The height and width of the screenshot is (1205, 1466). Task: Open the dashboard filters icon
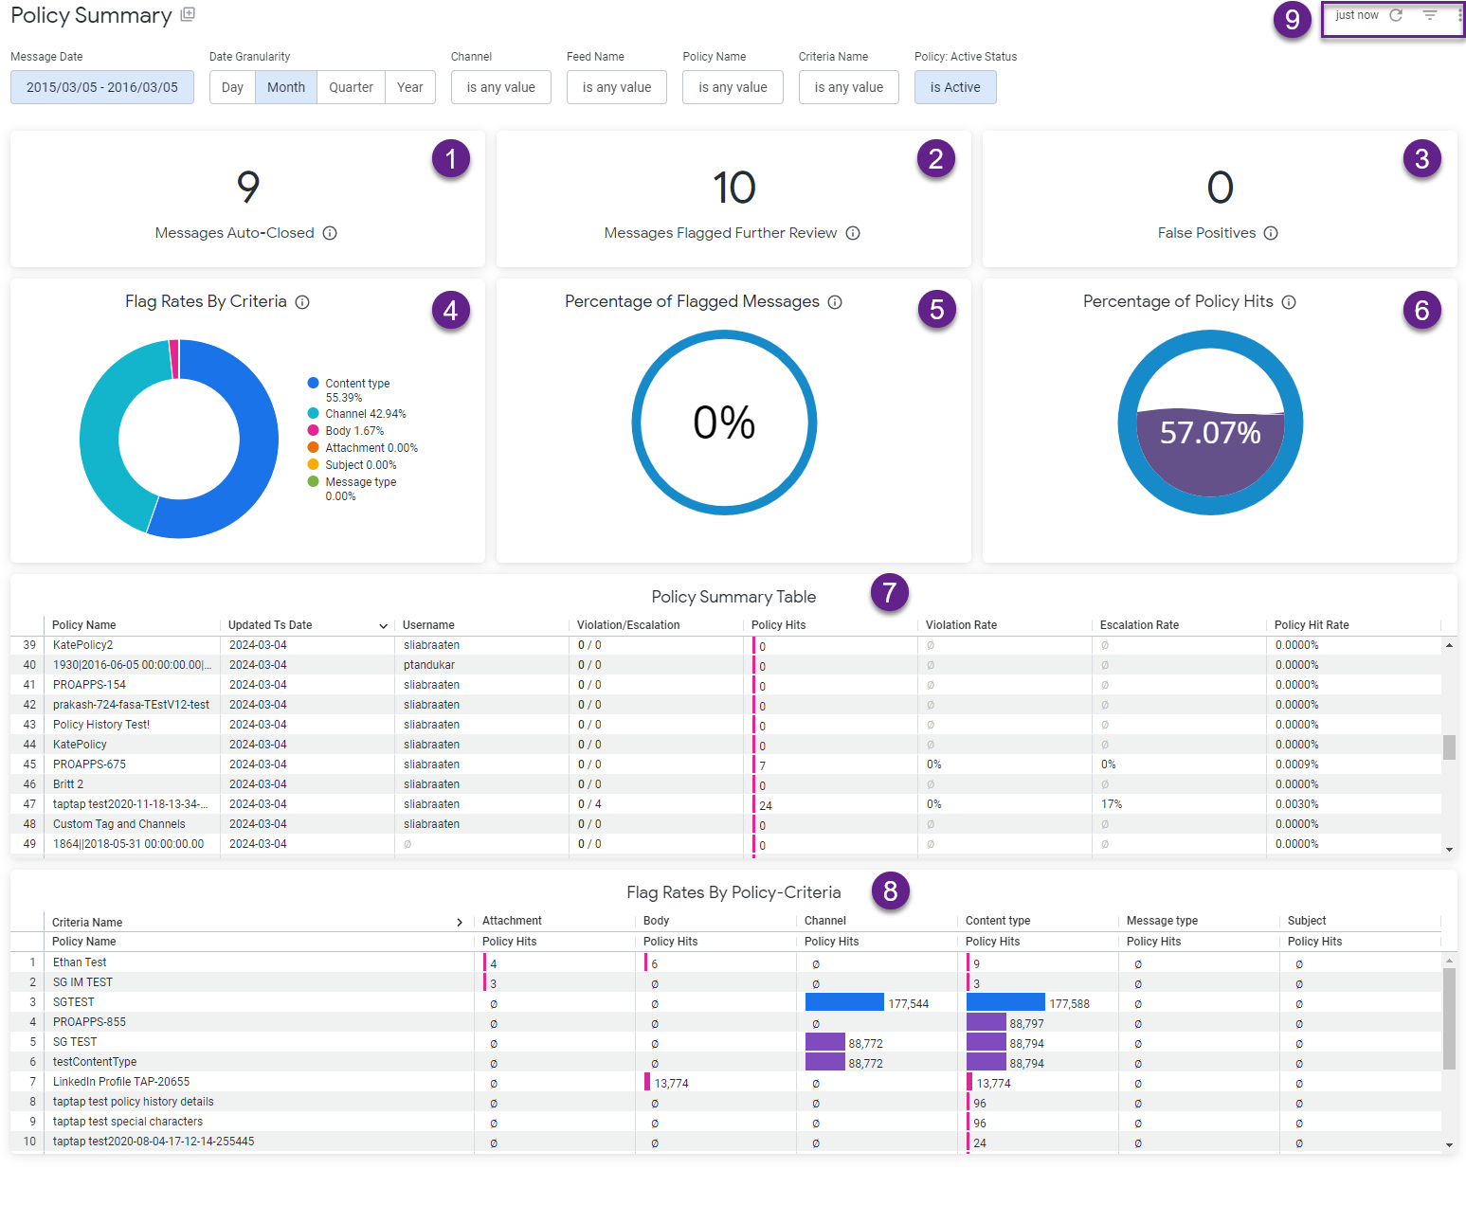[1429, 14]
